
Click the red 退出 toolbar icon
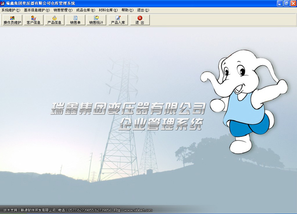click(140, 20)
